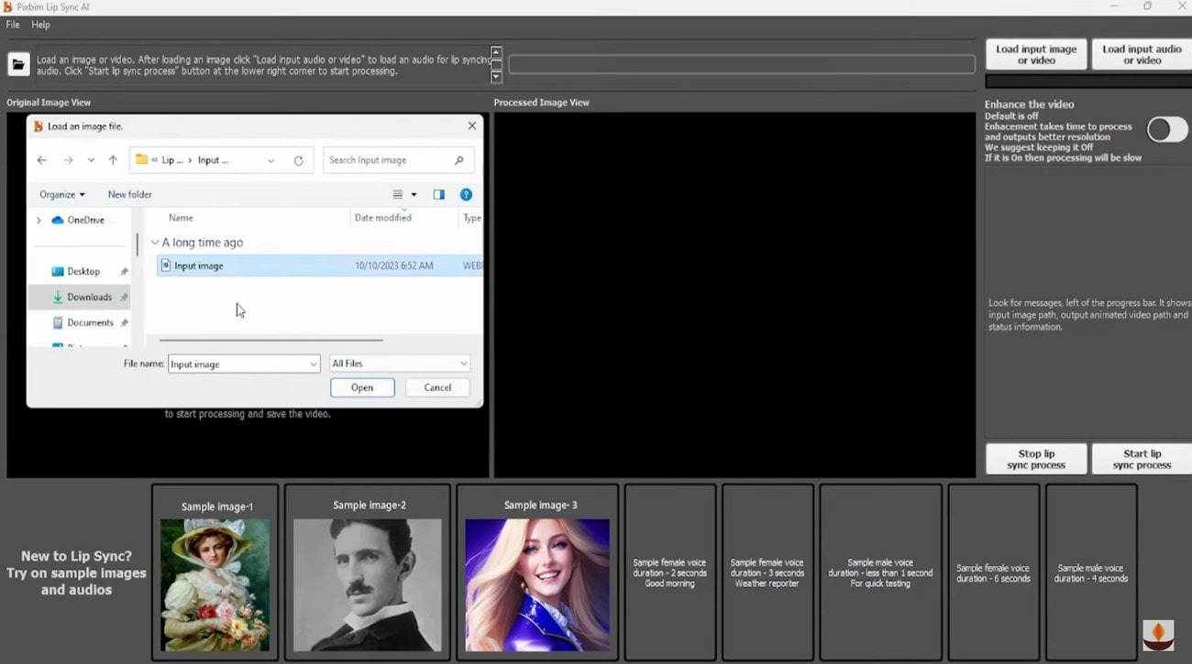Image resolution: width=1192 pixels, height=664 pixels.
Task: Load sample male voice For quick testing
Action: 880,572
